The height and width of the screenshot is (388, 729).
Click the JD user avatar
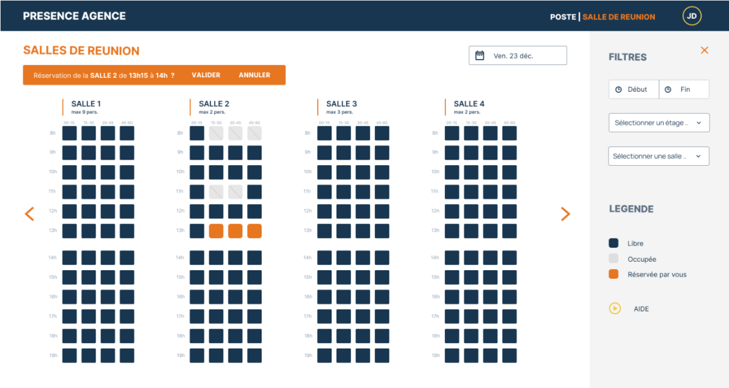point(692,16)
